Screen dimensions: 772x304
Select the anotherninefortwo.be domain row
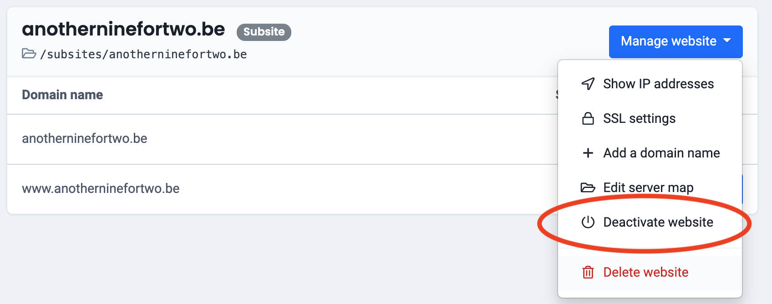(x=85, y=138)
